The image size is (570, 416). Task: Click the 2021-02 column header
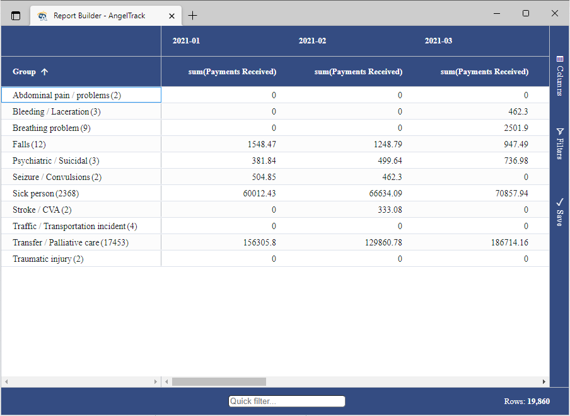click(312, 40)
